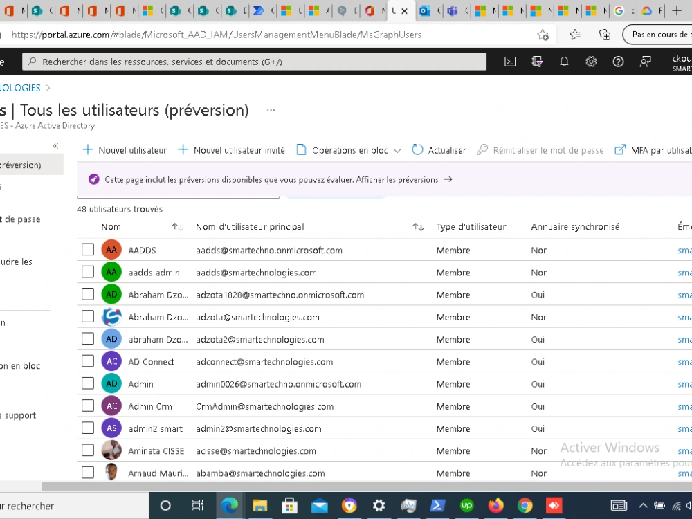Click Afficher les préversions arrow link
The image size is (692, 519).
[x=448, y=179]
